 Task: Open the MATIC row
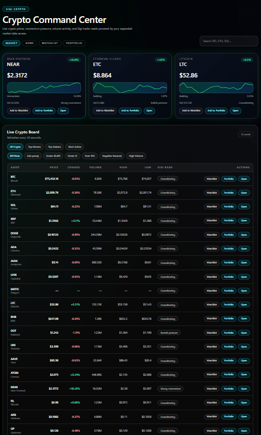[244, 291]
